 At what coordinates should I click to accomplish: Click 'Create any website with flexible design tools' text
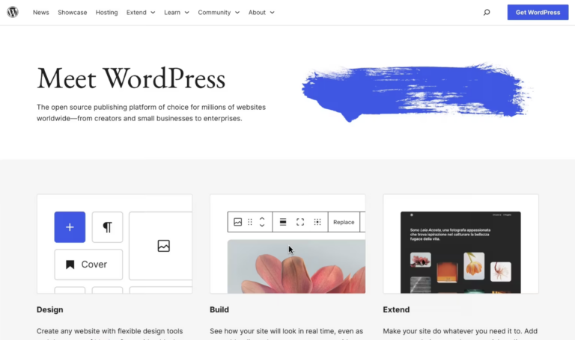109,331
